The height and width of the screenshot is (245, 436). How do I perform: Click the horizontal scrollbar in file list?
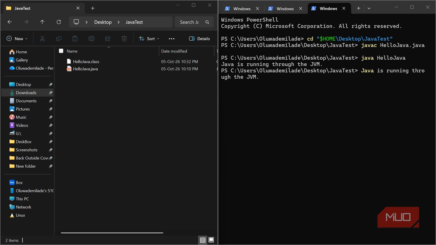(112, 233)
